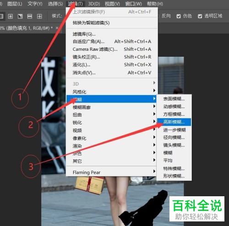The width and height of the screenshot is (229, 226).
Task: Select 形状模糊... from blur submenu
Action: pos(174,176)
